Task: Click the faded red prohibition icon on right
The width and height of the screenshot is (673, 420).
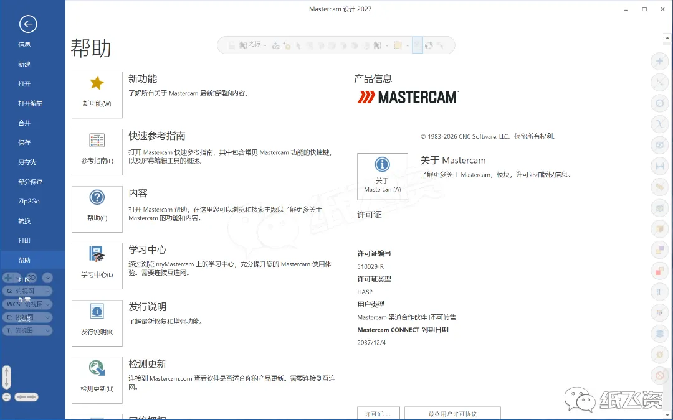Action: tap(660, 376)
